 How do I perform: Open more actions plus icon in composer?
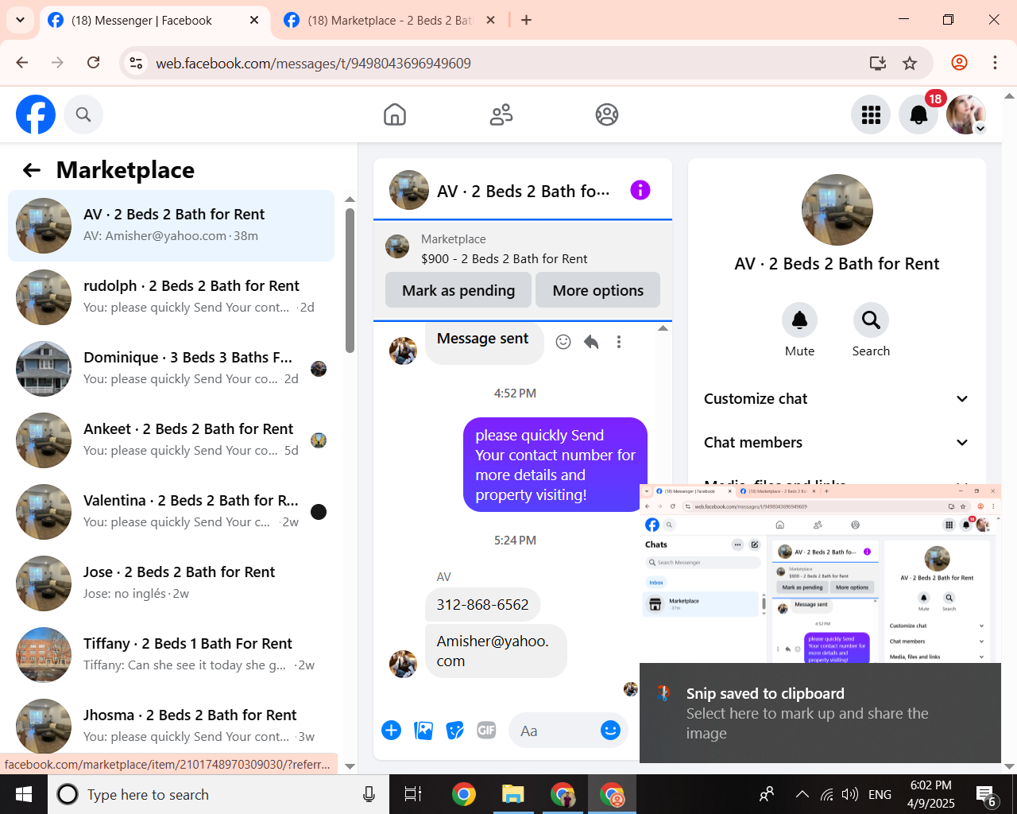point(392,730)
